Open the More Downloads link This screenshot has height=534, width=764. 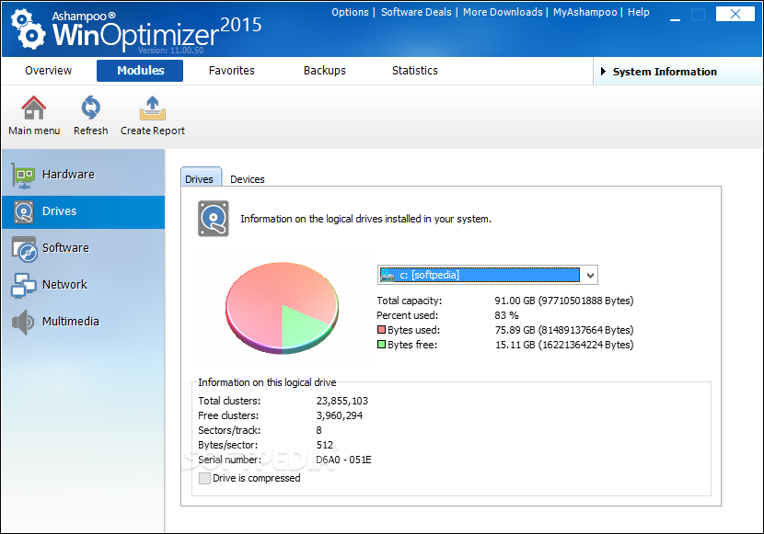click(x=503, y=12)
